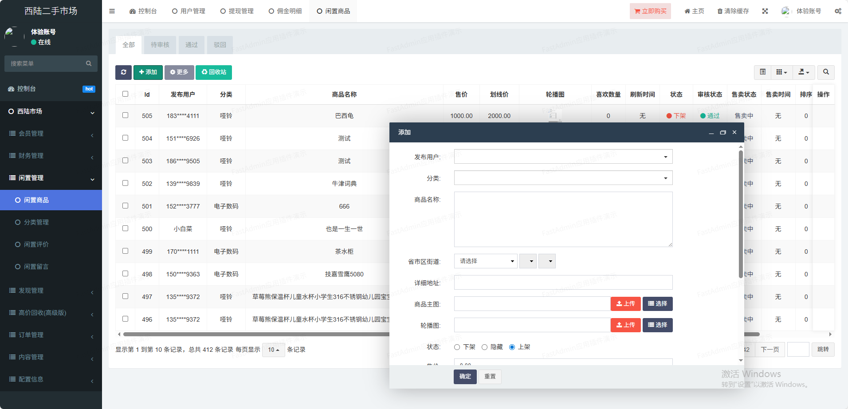Click the fullscreen toggle icon in header

pos(765,11)
